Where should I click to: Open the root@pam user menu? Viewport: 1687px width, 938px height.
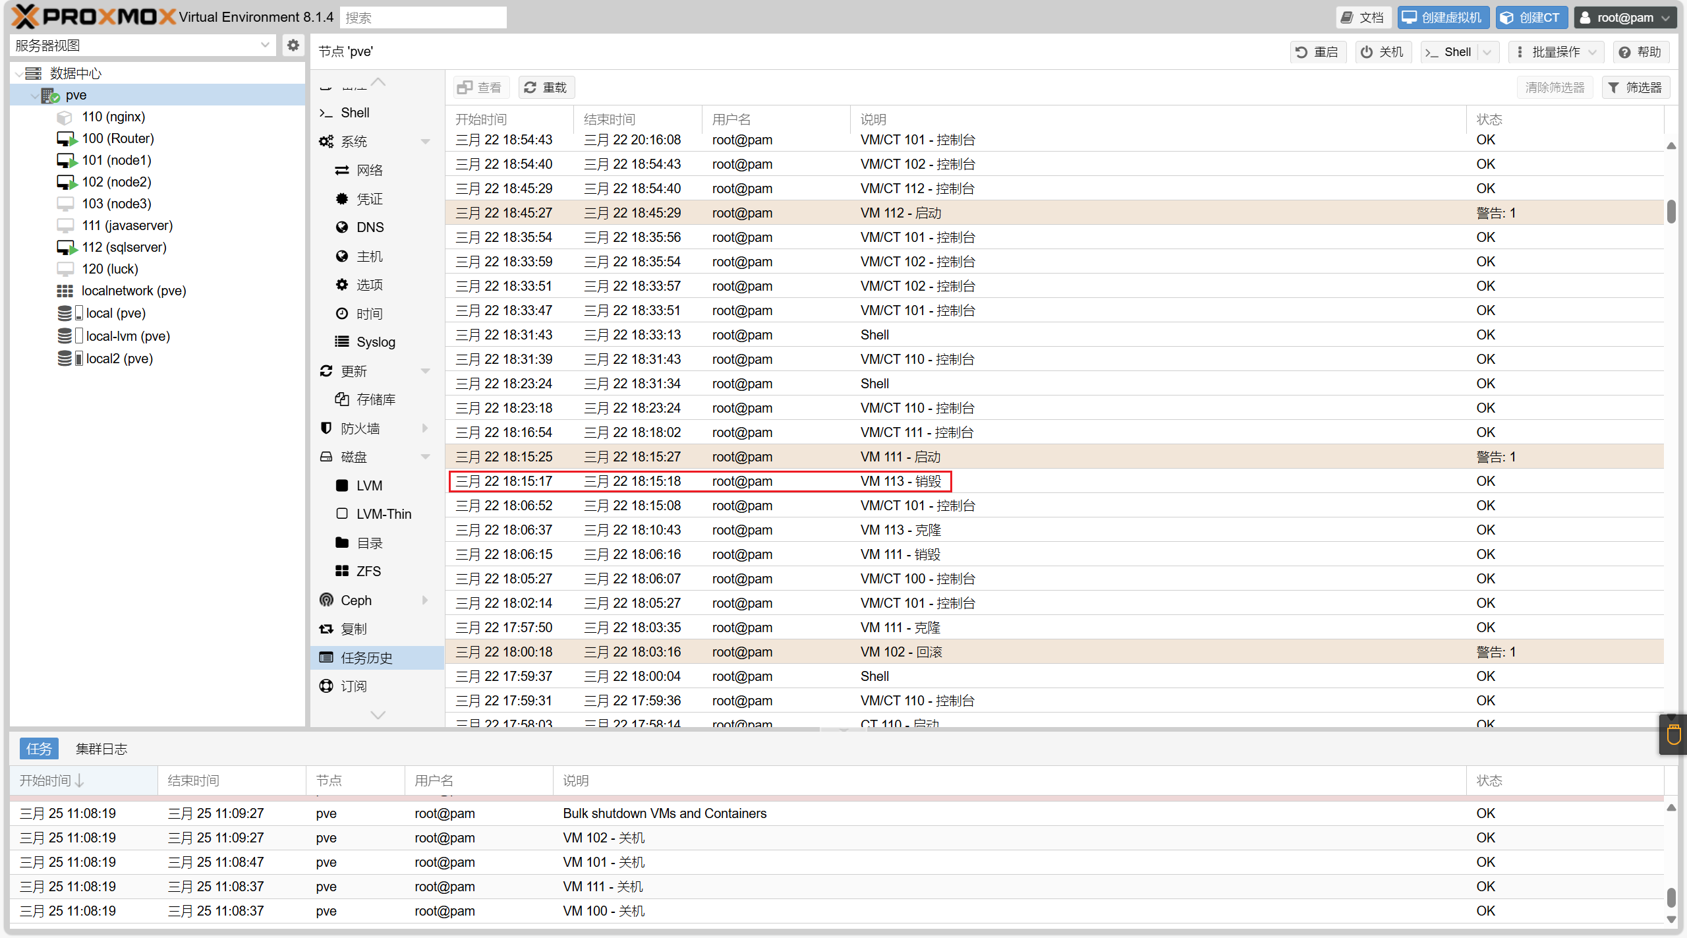point(1624,18)
